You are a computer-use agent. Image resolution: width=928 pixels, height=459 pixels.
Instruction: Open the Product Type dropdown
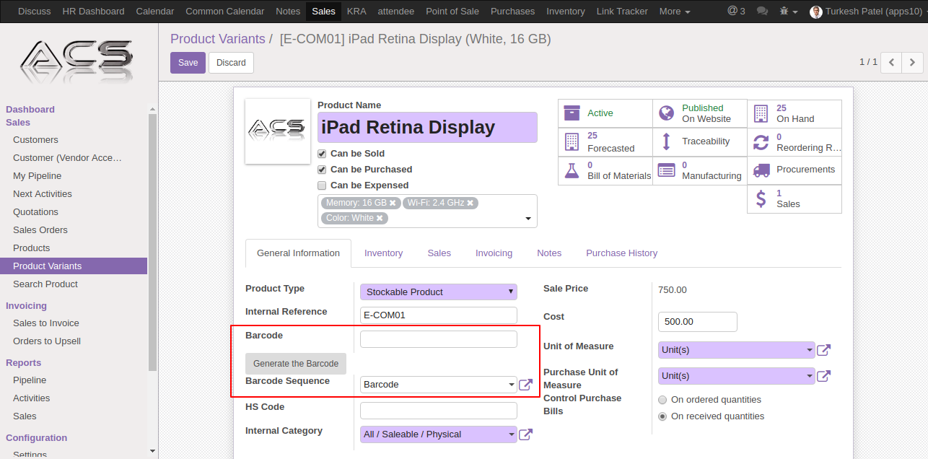(x=439, y=292)
